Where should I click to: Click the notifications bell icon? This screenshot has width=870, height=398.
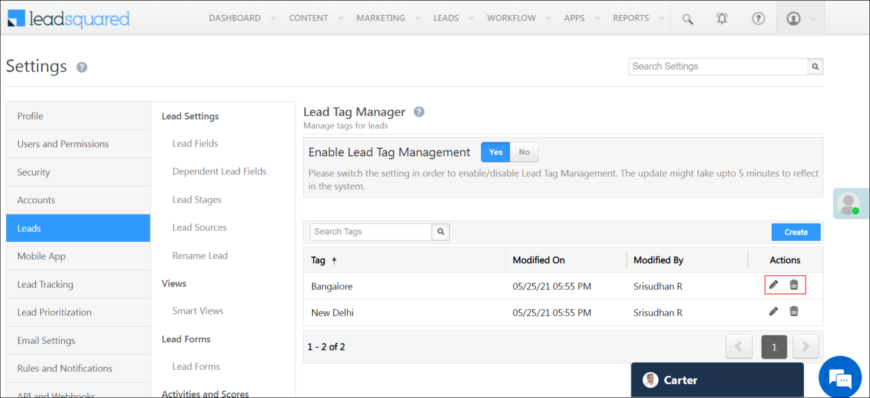coord(722,18)
